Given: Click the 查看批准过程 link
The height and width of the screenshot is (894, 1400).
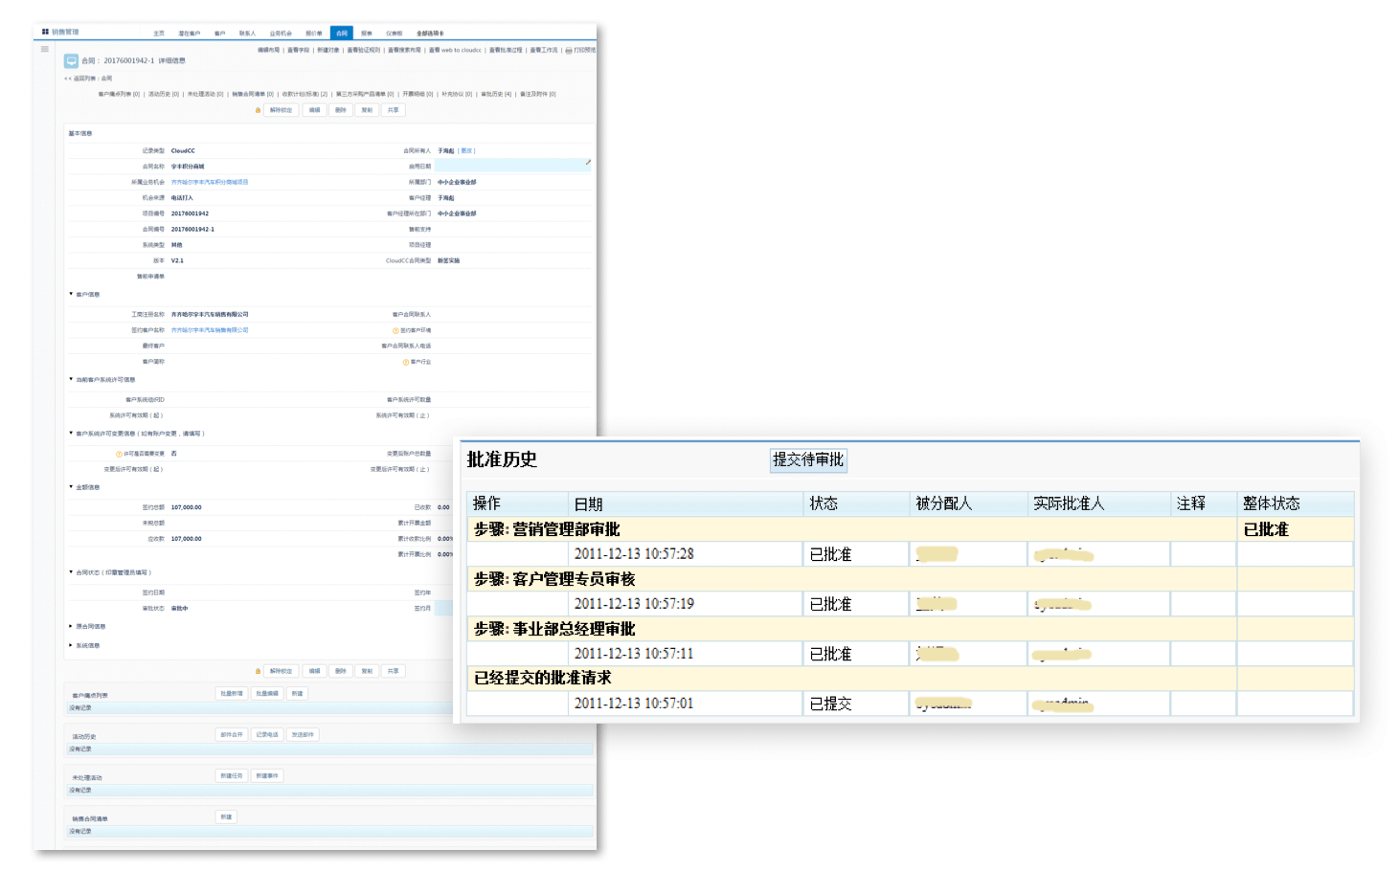Looking at the screenshot, I should point(506,50).
